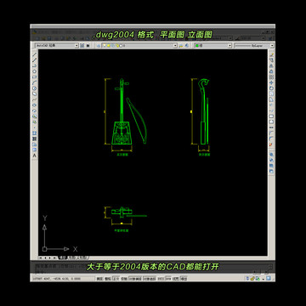Select the Line draw tool

point(35,54)
